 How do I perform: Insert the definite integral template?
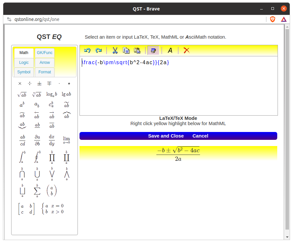pos(22,157)
